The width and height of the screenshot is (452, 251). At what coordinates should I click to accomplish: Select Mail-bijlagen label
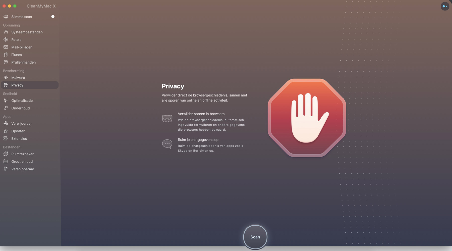point(22,47)
